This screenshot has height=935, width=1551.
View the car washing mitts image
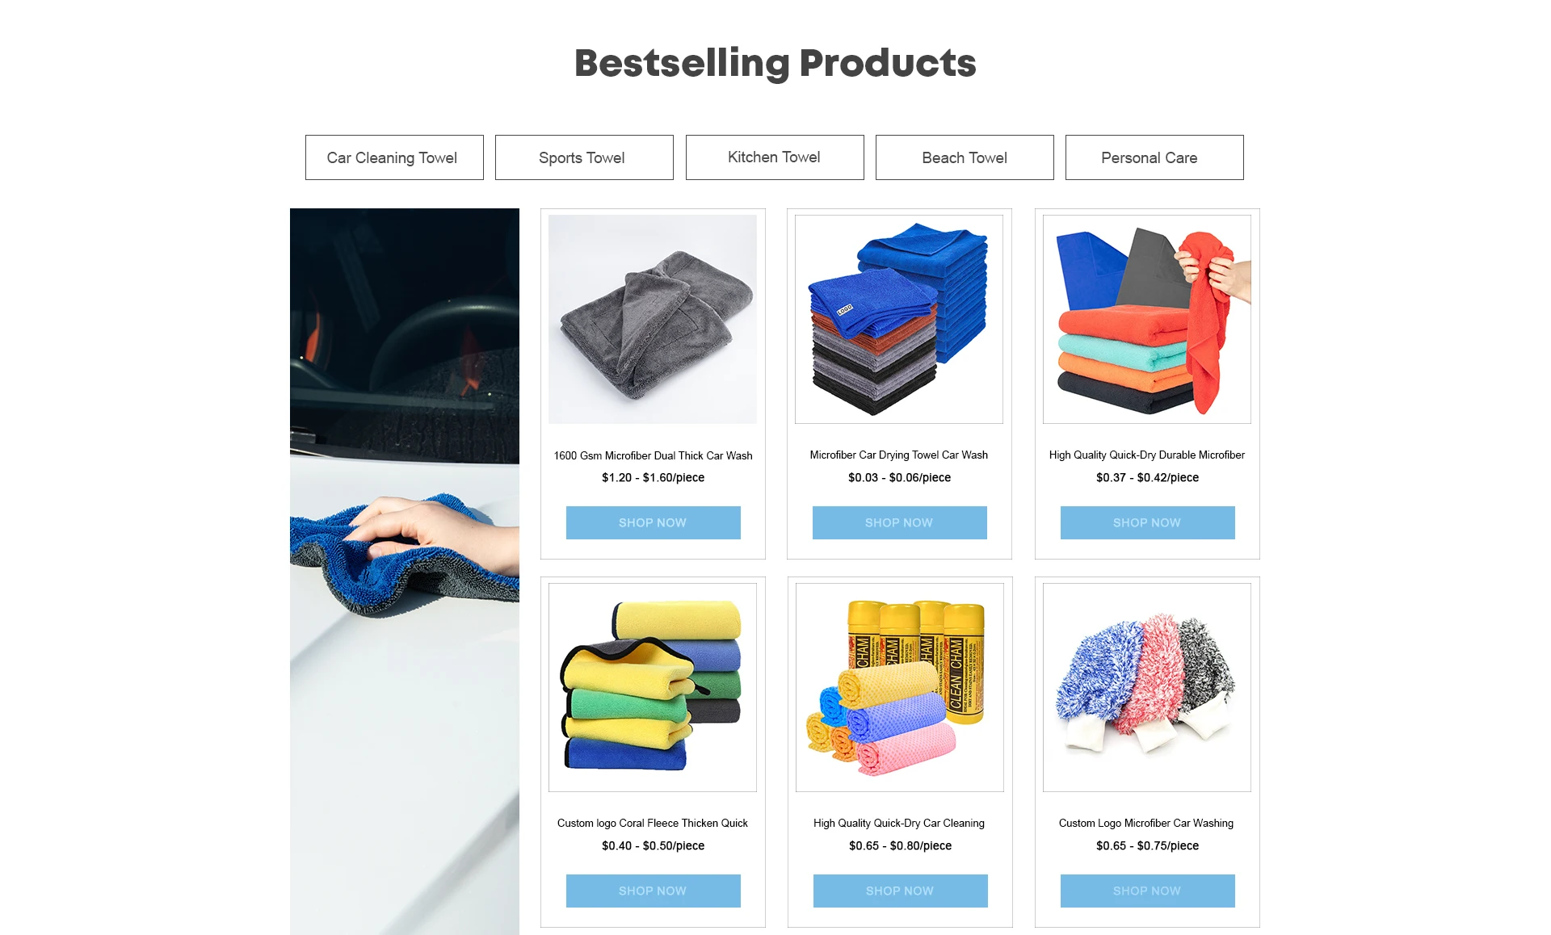click(x=1147, y=687)
